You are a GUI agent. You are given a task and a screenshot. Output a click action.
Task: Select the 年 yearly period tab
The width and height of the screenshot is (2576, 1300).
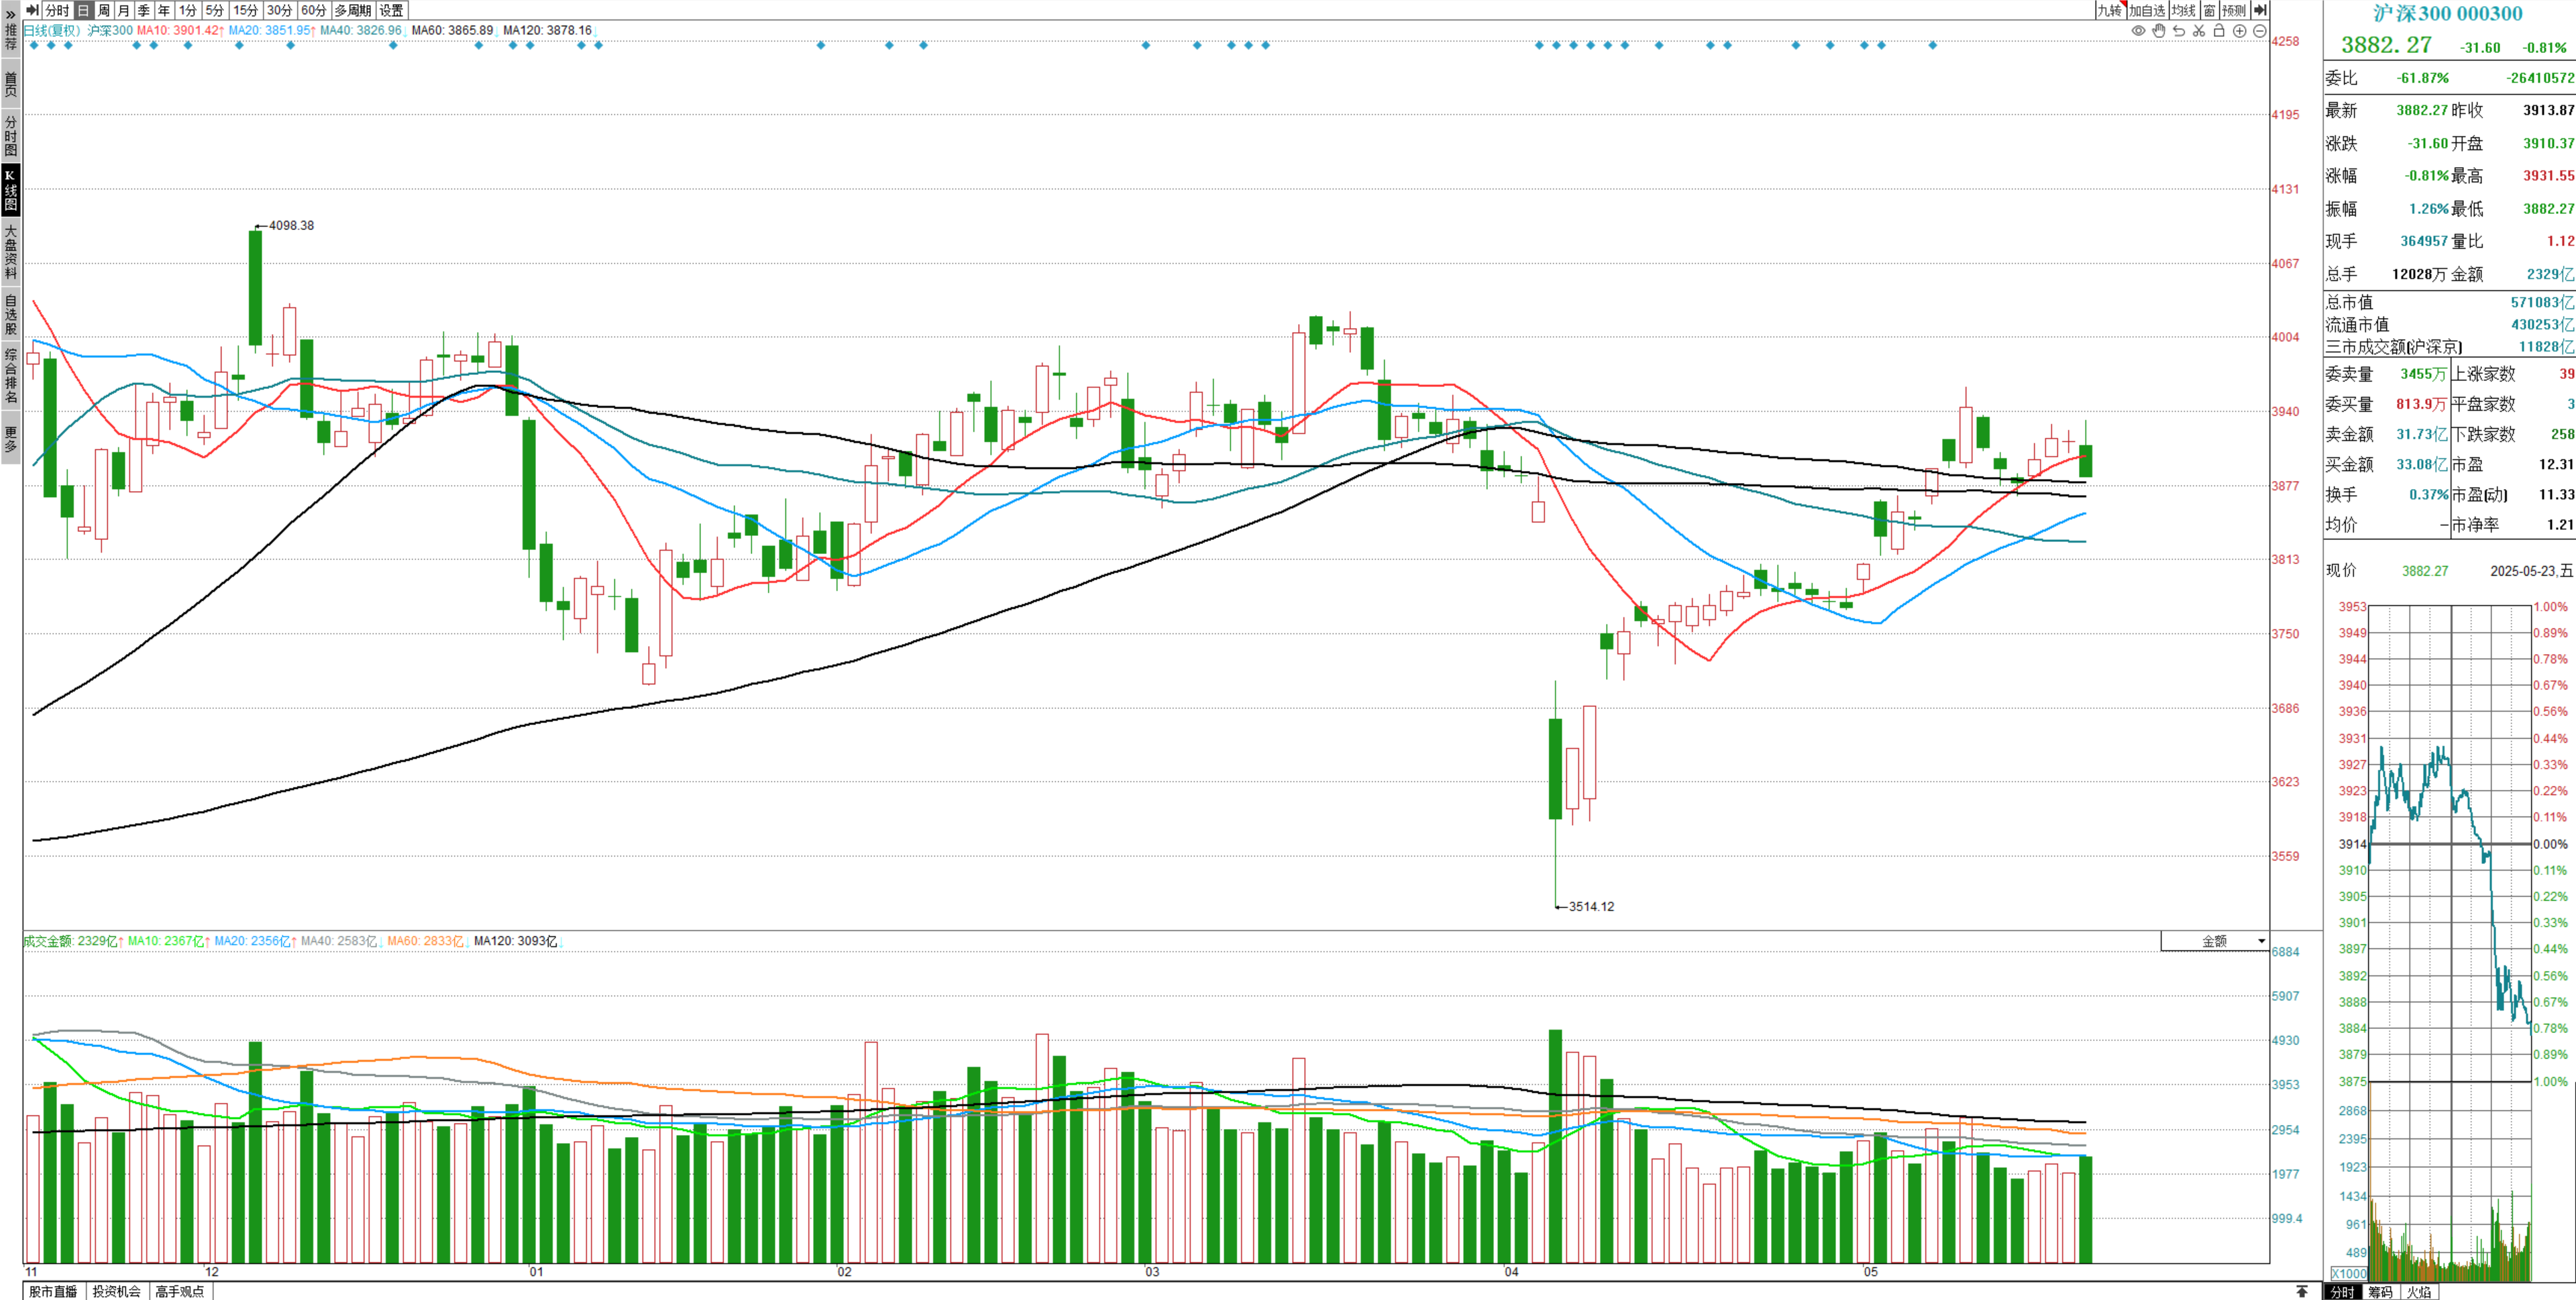pyautogui.click(x=163, y=10)
